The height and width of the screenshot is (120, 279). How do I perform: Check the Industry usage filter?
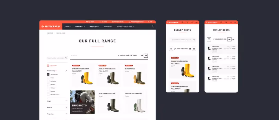tap(48, 81)
